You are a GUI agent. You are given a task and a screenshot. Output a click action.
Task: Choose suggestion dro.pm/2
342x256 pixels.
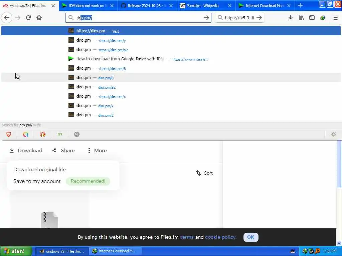171,115
